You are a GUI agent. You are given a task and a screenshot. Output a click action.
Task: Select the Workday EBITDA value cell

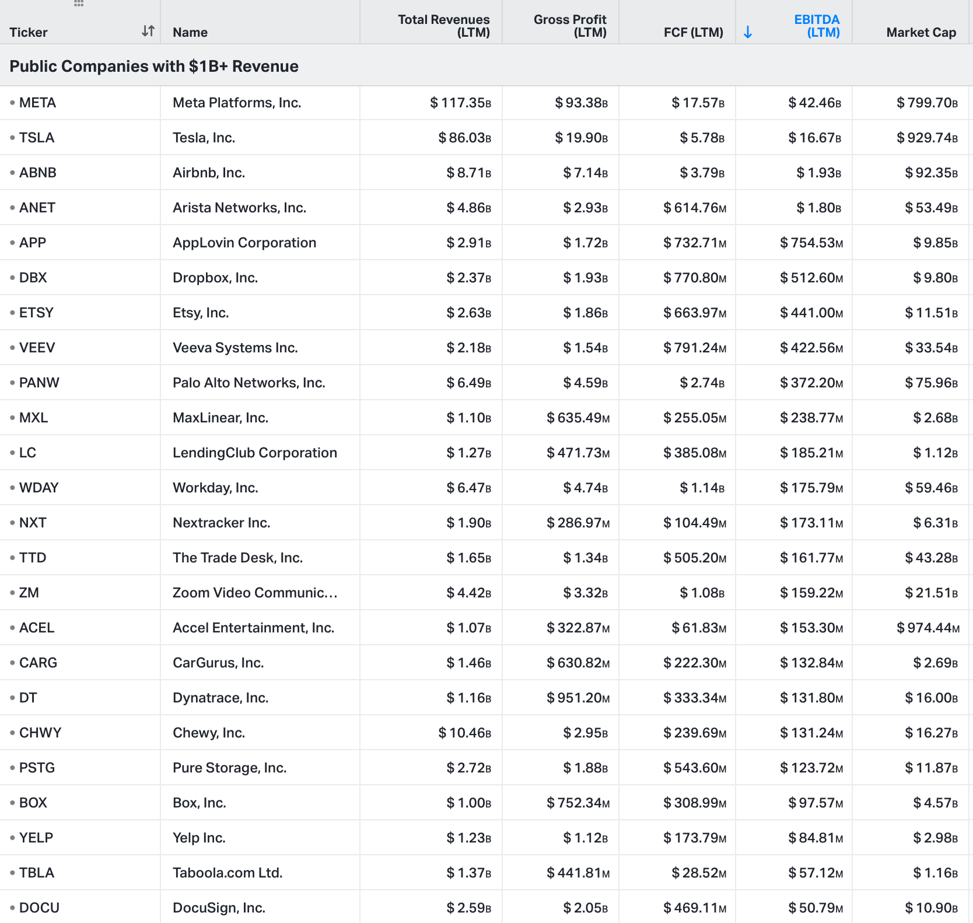click(x=811, y=488)
